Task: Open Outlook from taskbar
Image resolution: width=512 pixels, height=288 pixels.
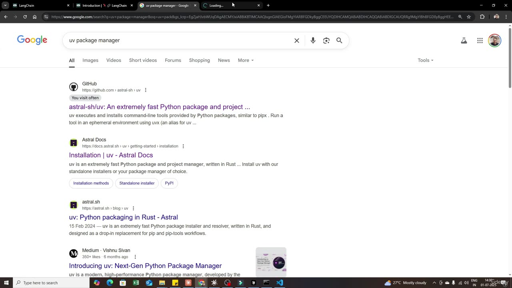Action: 149,283
